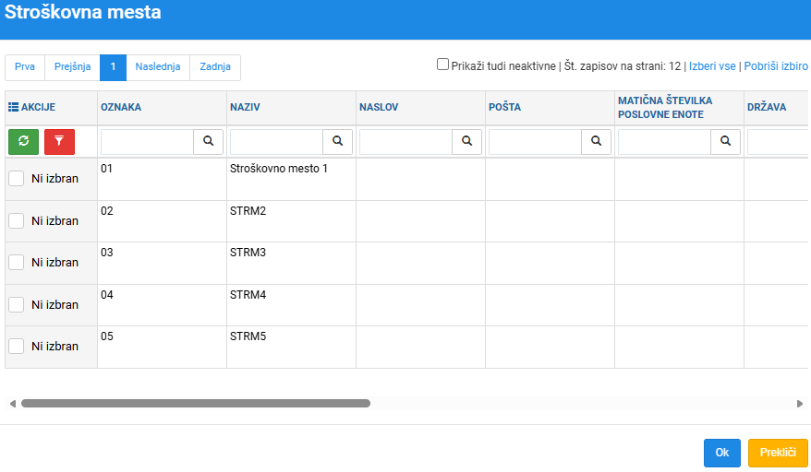Focus the Naslov filter input field
The width and height of the screenshot is (811, 472).
(x=406, y=141)
